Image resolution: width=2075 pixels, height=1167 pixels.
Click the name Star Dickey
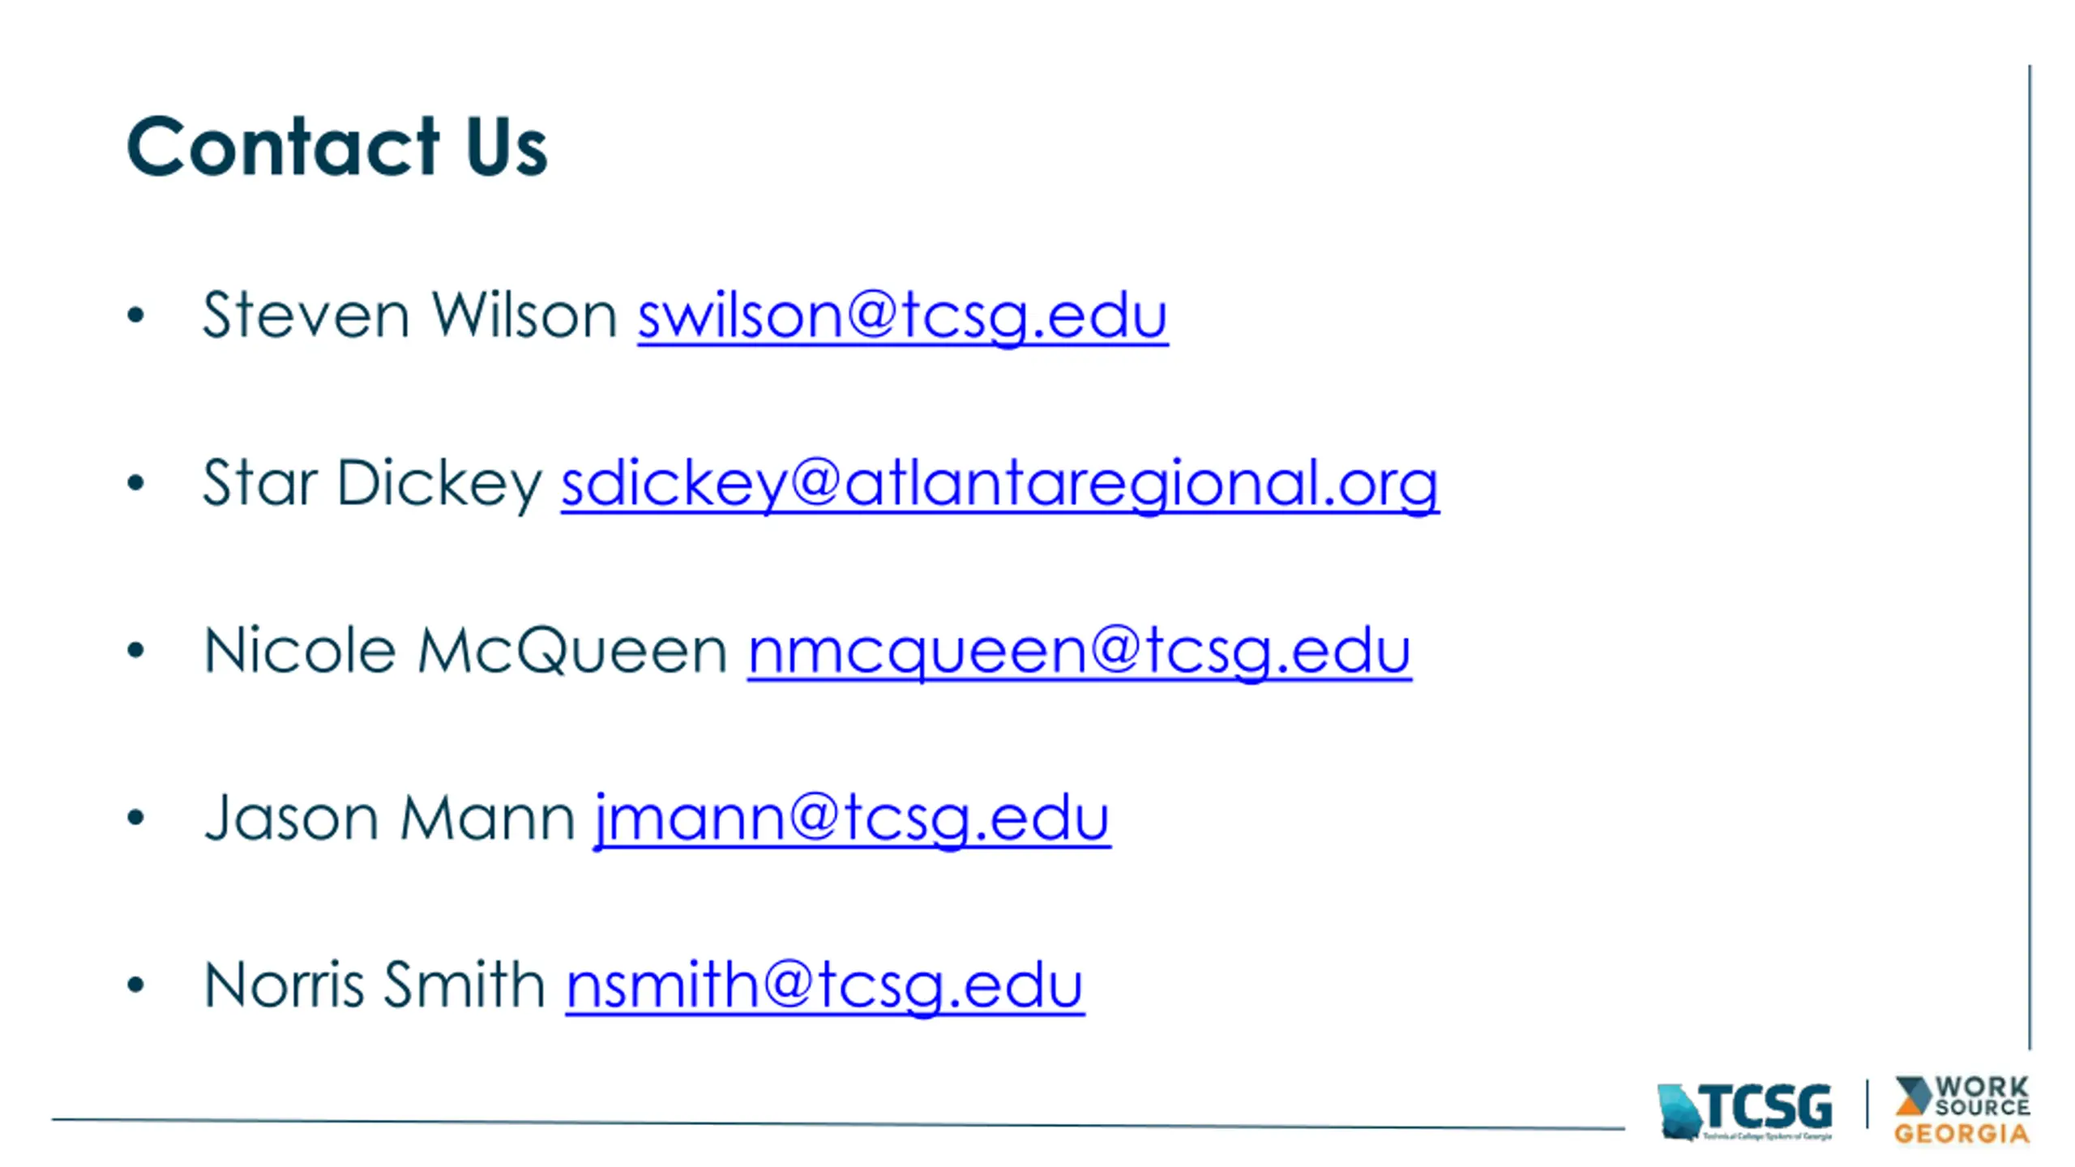point(372,483)
